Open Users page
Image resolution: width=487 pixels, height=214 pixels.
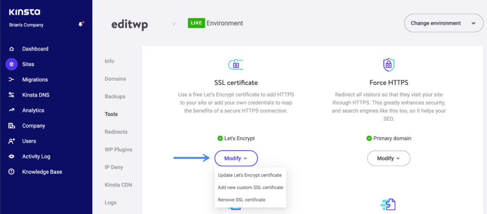point(29,141)
